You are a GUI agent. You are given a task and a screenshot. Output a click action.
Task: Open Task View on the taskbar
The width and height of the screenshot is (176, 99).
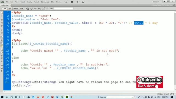click(16, 97)
